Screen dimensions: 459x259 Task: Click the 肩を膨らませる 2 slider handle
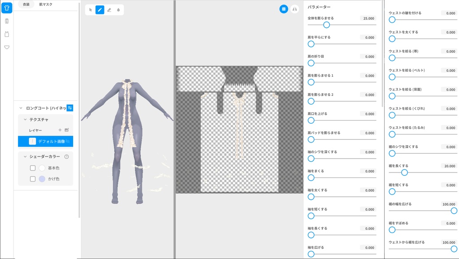click(x=311, y=101)
